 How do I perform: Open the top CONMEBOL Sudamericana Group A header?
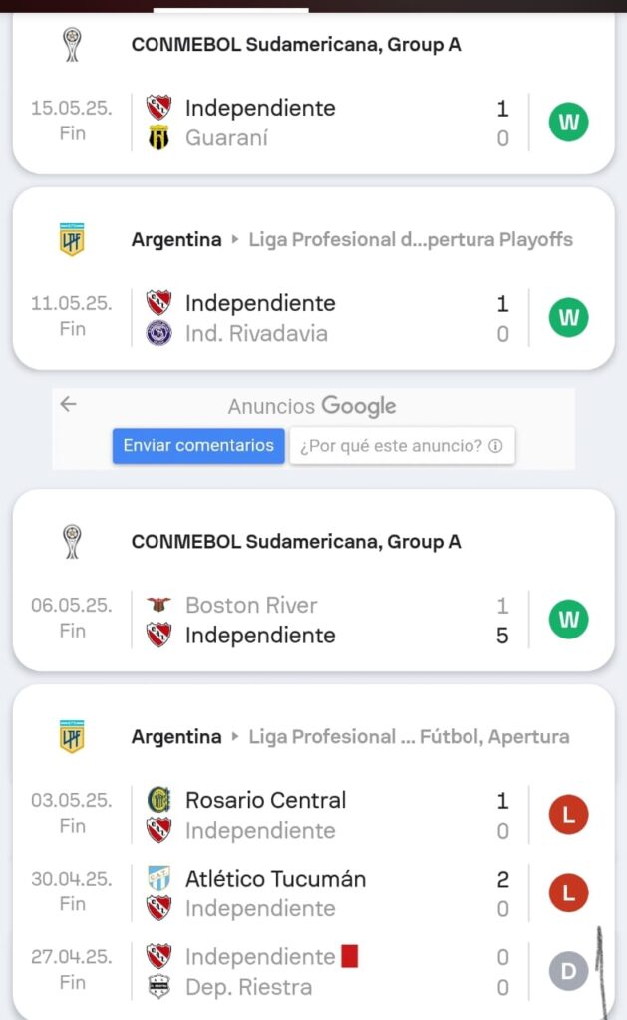pos(296,45)
